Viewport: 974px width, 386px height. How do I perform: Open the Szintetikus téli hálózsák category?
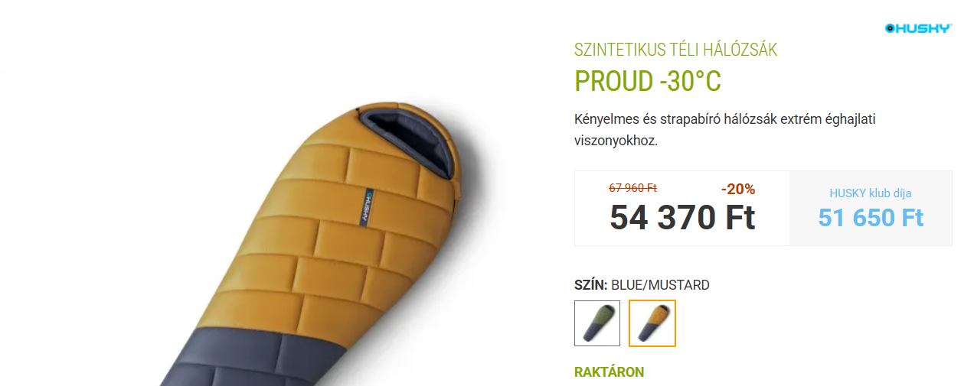tap(675, 50)
